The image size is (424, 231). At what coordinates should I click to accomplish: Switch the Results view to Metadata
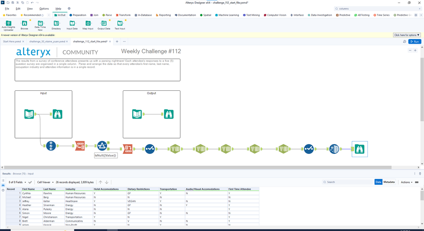(x=389, y=182)
